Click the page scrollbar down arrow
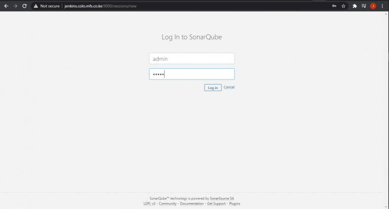The image size is (389, 209). click(387, 207)
